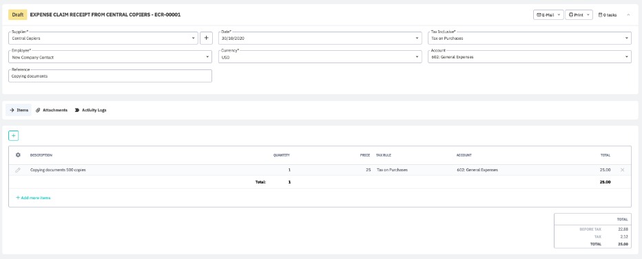Open the E-Mail dropdown button

tap(548, 14)
